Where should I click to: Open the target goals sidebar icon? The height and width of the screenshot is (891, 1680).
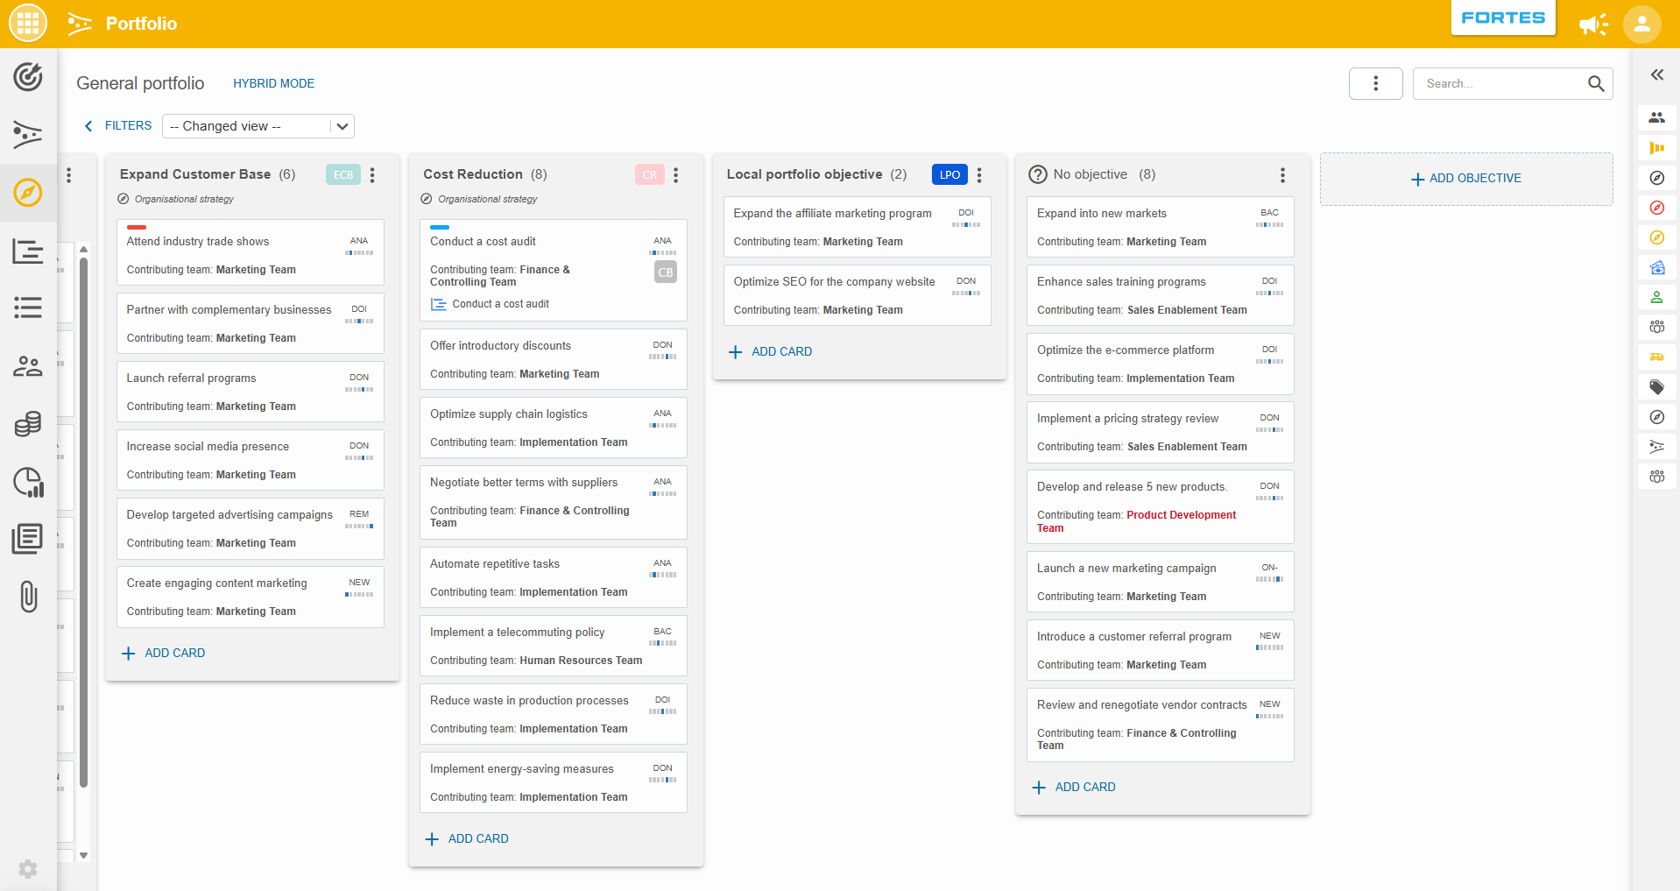pyautogui.click(x=28, y=77)
